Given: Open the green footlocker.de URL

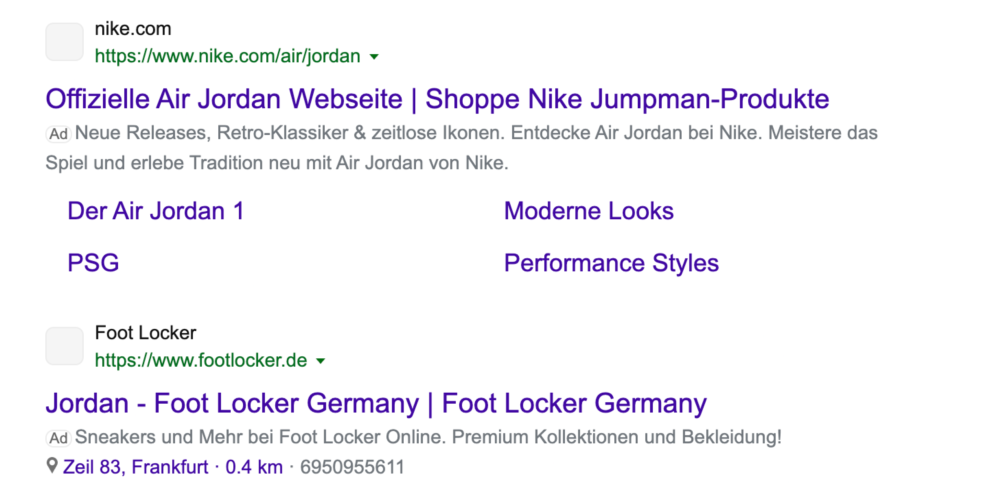Looking at the screenshot, I should point(201,360).
